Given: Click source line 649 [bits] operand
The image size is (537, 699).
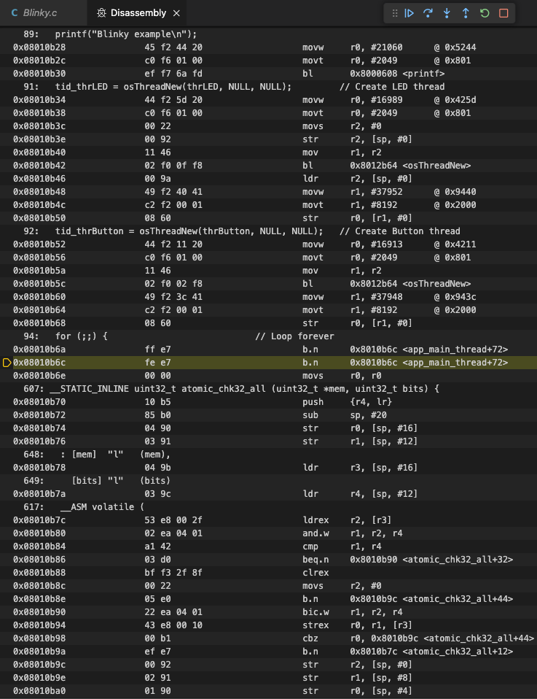Looking at the screenshot, I should tap(268, 481).
